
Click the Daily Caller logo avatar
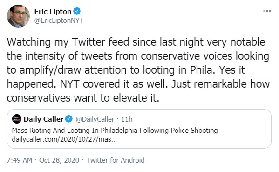tap(17, 119)
